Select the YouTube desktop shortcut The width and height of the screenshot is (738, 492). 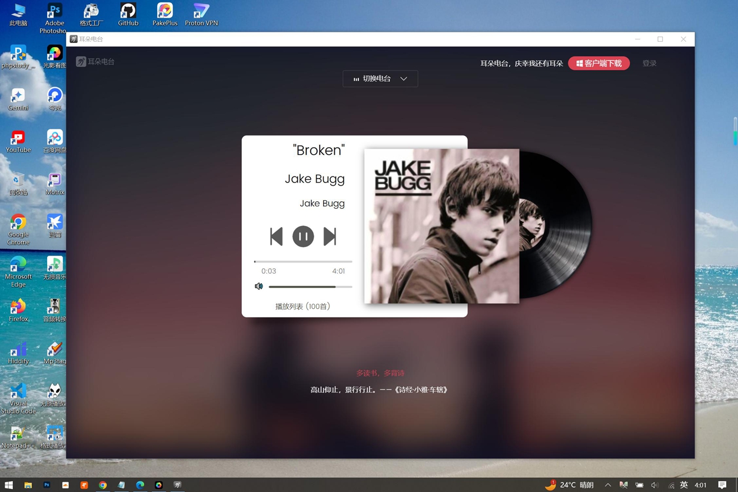tap(18, 142)
